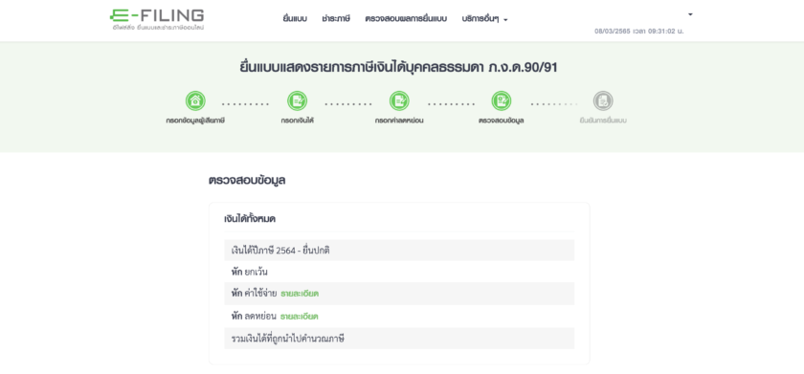This screenshot has height=374, width=804.
Task: Click the E-FILING logo
Action: coord(157,19)
